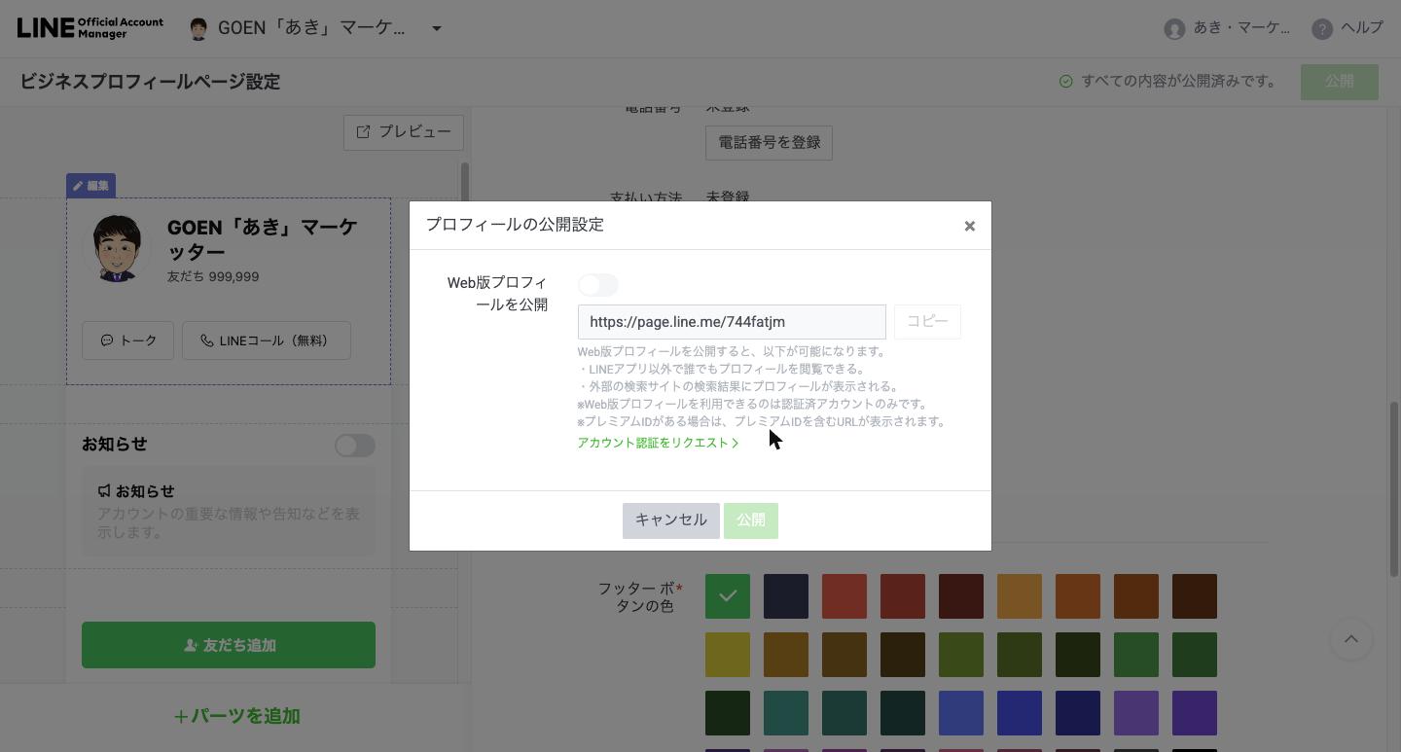This screenshot has width=1401, height=752.
Task: Click キャンセル in the dialog
Action: click(671, 520)
